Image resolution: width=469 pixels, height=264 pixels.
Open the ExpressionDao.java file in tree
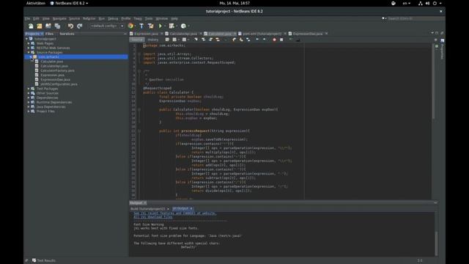(56, 80)
